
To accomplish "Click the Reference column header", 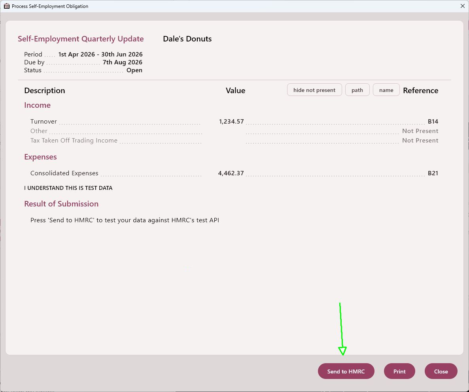I will (x=420, y=90).
